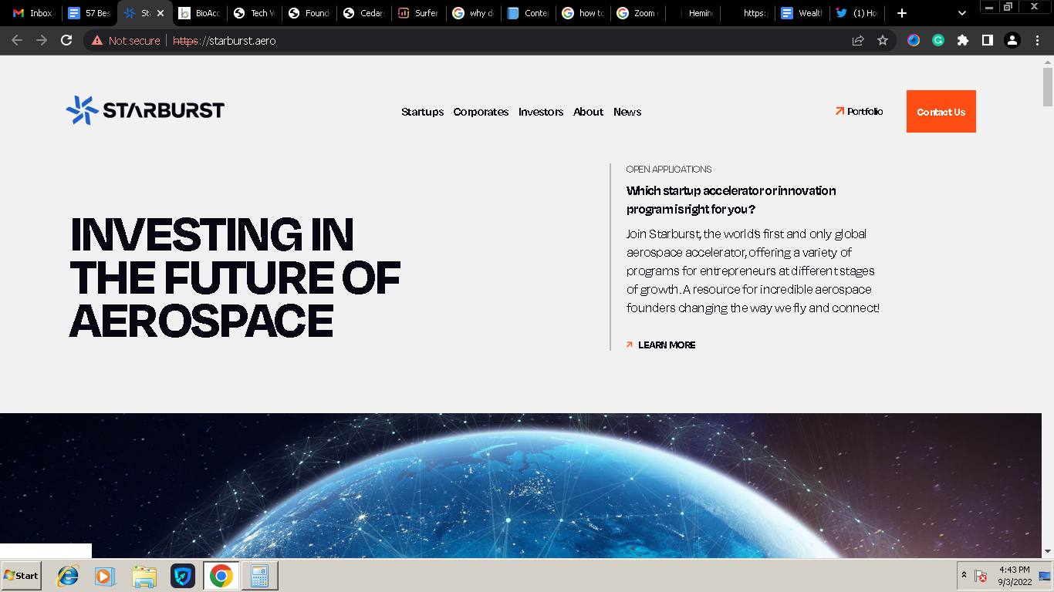
Task: Click the colorful round extension icon beside Grammarly
Action: [x=914, y=41]
